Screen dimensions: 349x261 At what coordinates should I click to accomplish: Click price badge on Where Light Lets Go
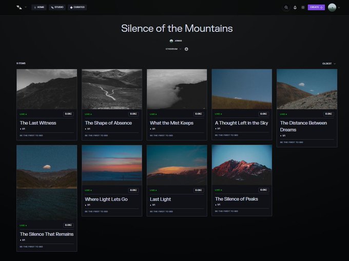(x=133, y=190)
